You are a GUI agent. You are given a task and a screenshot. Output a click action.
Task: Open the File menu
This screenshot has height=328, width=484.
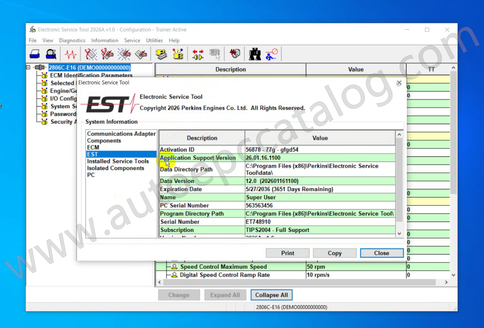click(33, 40)
